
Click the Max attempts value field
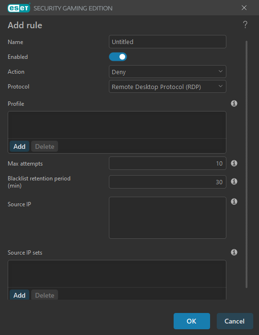pos(167,163)
